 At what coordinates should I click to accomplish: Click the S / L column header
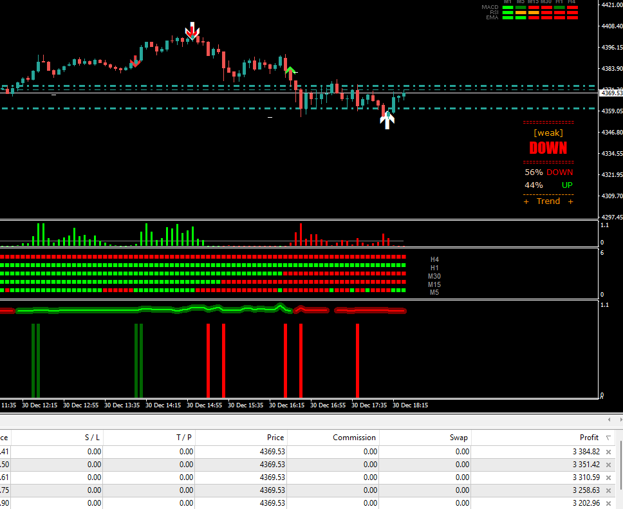[x=92, y=438]
